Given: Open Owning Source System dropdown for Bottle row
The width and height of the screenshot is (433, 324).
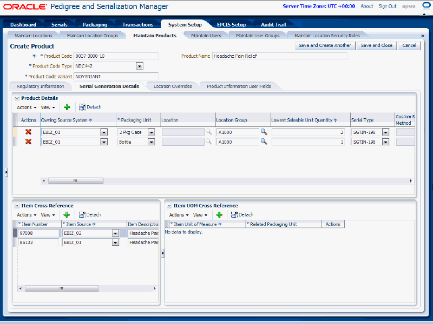Looking at the screenshot, I should [104, 142].
